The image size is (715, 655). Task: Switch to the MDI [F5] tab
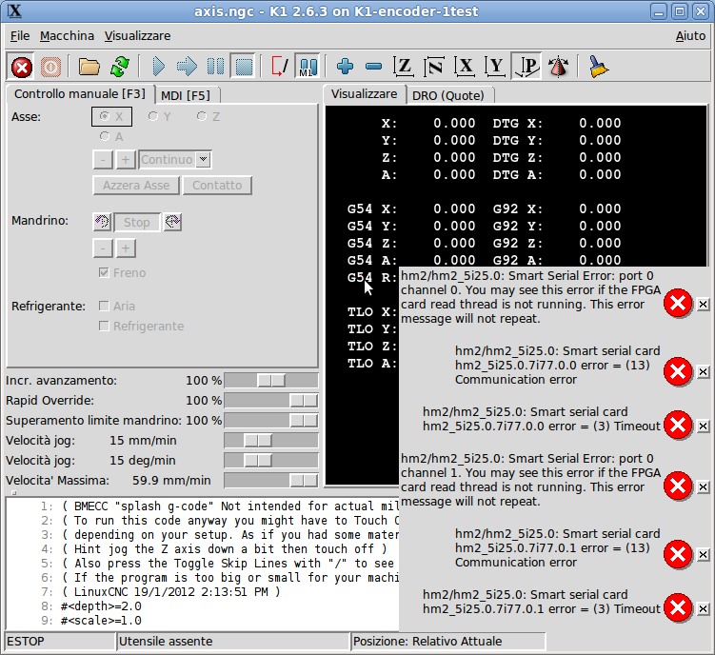[186, 95]
